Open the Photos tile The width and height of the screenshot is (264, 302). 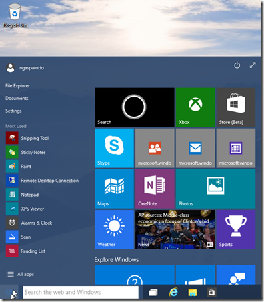point(215,189)
